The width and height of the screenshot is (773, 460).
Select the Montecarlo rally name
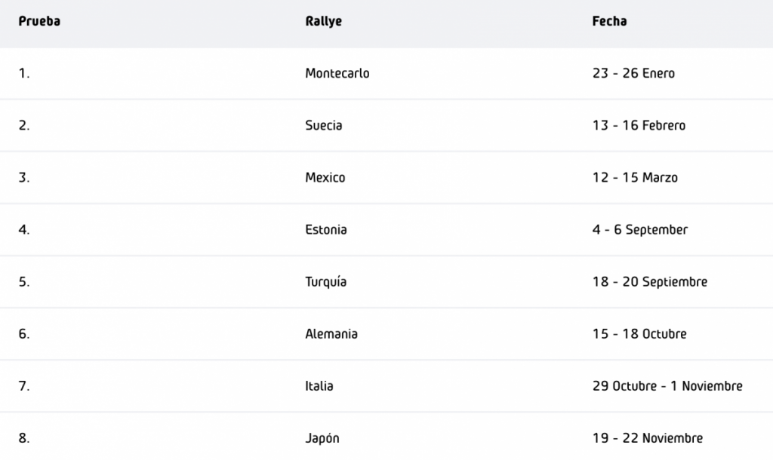click(x=337, y=73)
